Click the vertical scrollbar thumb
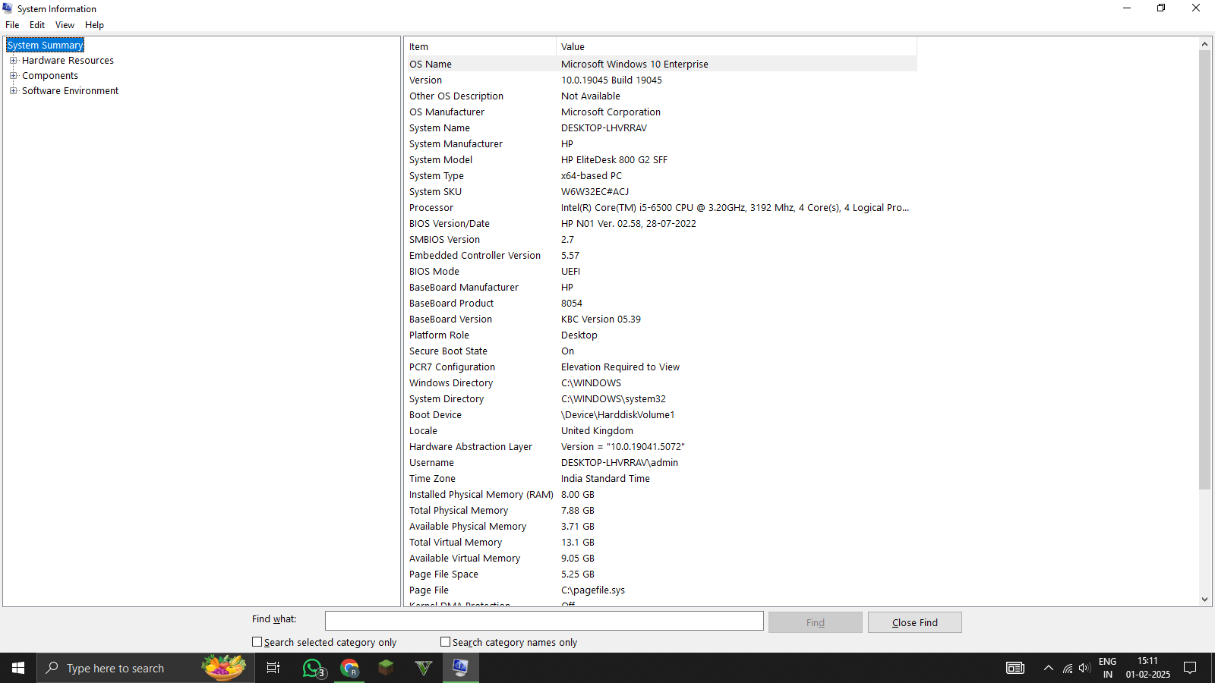 click(x=1204, y=269)
